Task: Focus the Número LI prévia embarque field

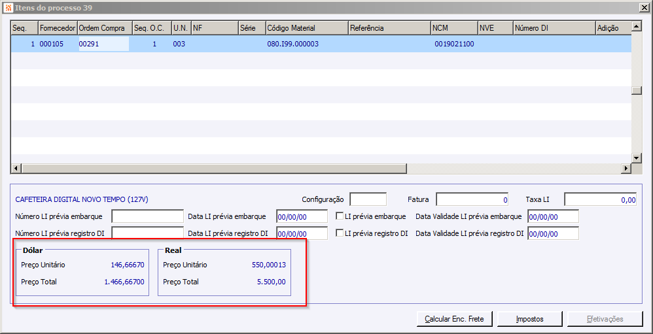Action: click(147, 216)
